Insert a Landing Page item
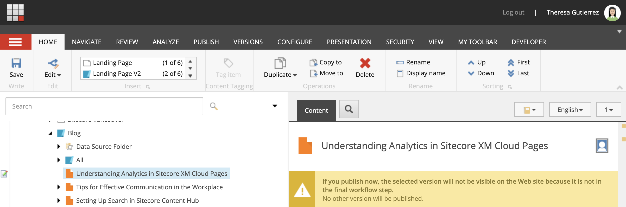Screen dimensions: 626x207 pos(133,63)
